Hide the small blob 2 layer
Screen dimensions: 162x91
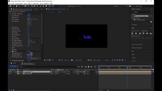[x=9, y=72]
